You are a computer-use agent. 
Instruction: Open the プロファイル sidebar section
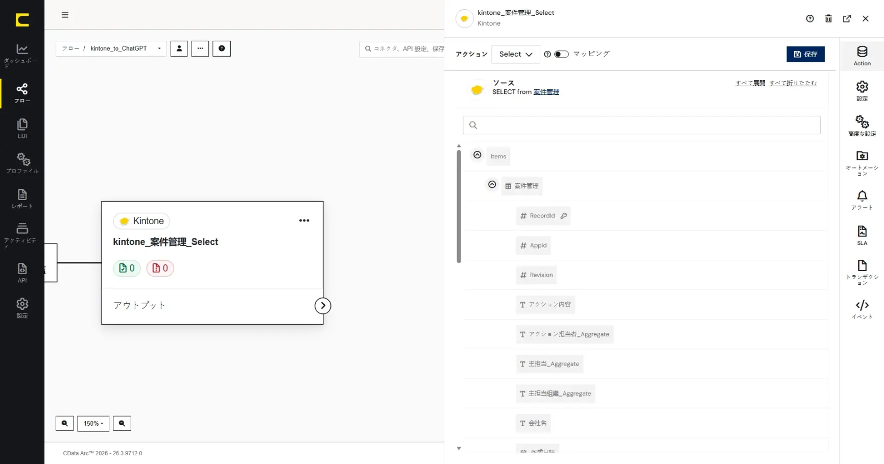22,163
